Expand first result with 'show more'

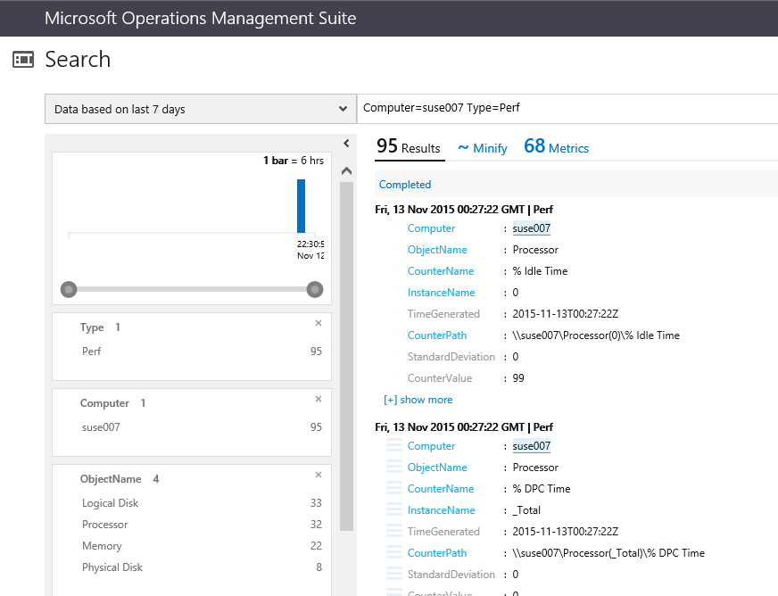(x=418, y=400)
